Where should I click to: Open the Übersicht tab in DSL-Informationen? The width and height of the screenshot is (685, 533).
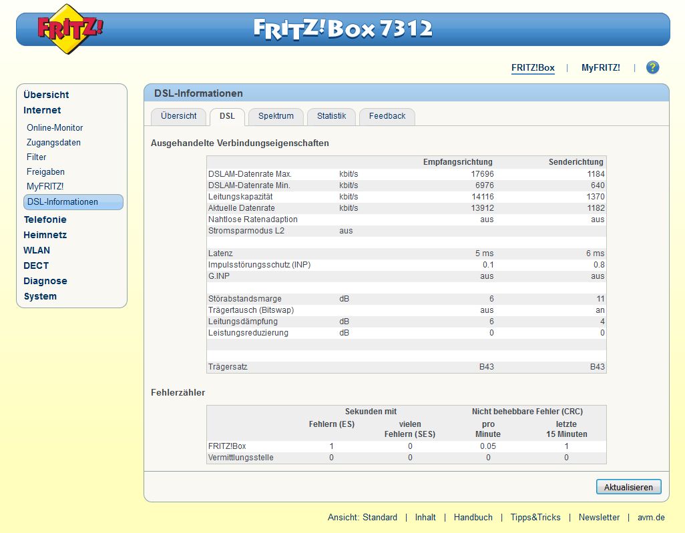(178, 116)
